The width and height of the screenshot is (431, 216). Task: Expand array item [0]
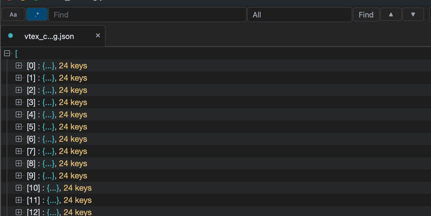(x=18, y=66)
